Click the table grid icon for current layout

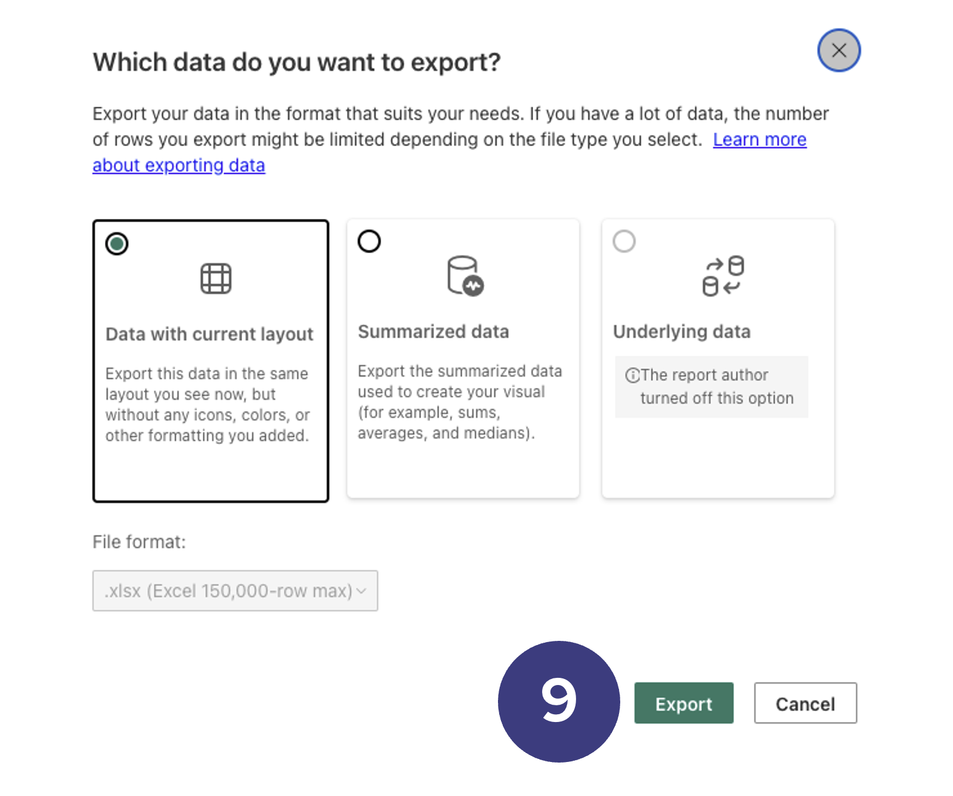[215, 279]
